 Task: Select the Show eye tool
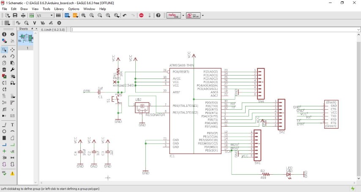(12, 34)
